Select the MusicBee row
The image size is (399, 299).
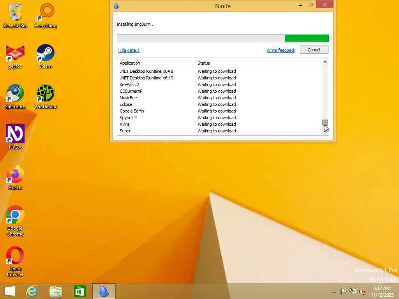219,98
